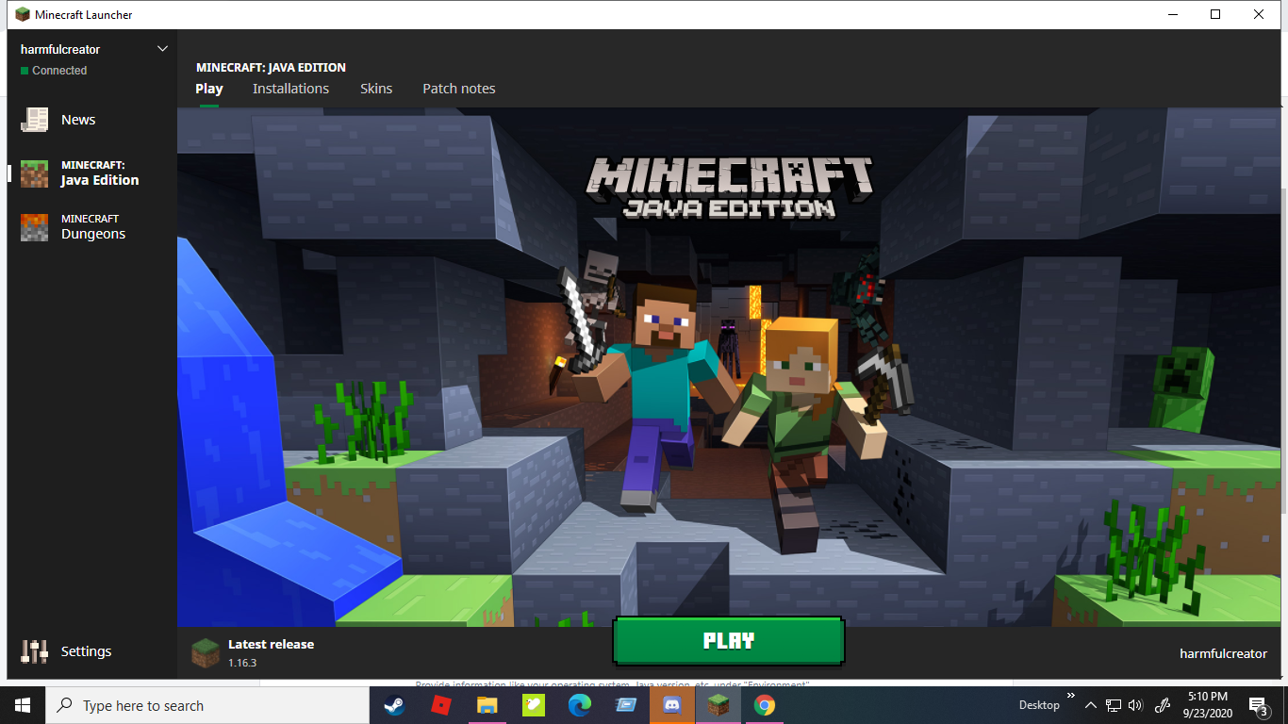Open the News section icon
The width and height of the screenshot is (1288, 724).
point(35,120)
